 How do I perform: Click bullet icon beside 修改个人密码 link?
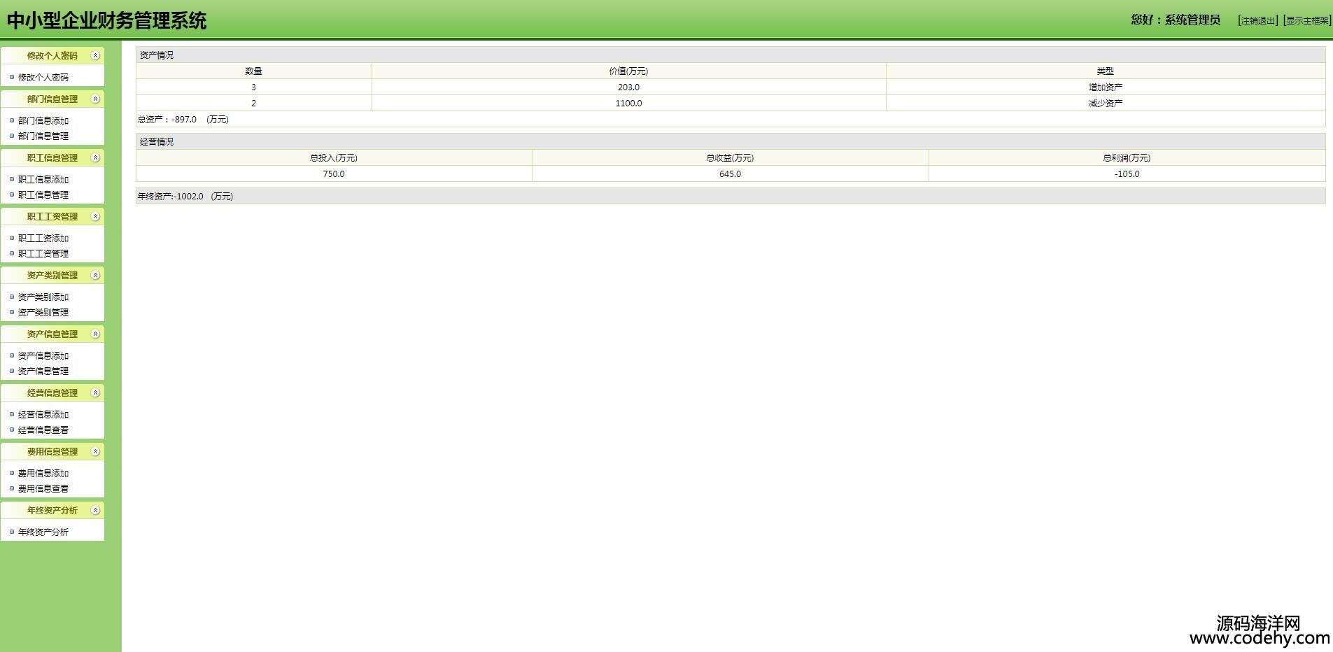click(12, 77)
